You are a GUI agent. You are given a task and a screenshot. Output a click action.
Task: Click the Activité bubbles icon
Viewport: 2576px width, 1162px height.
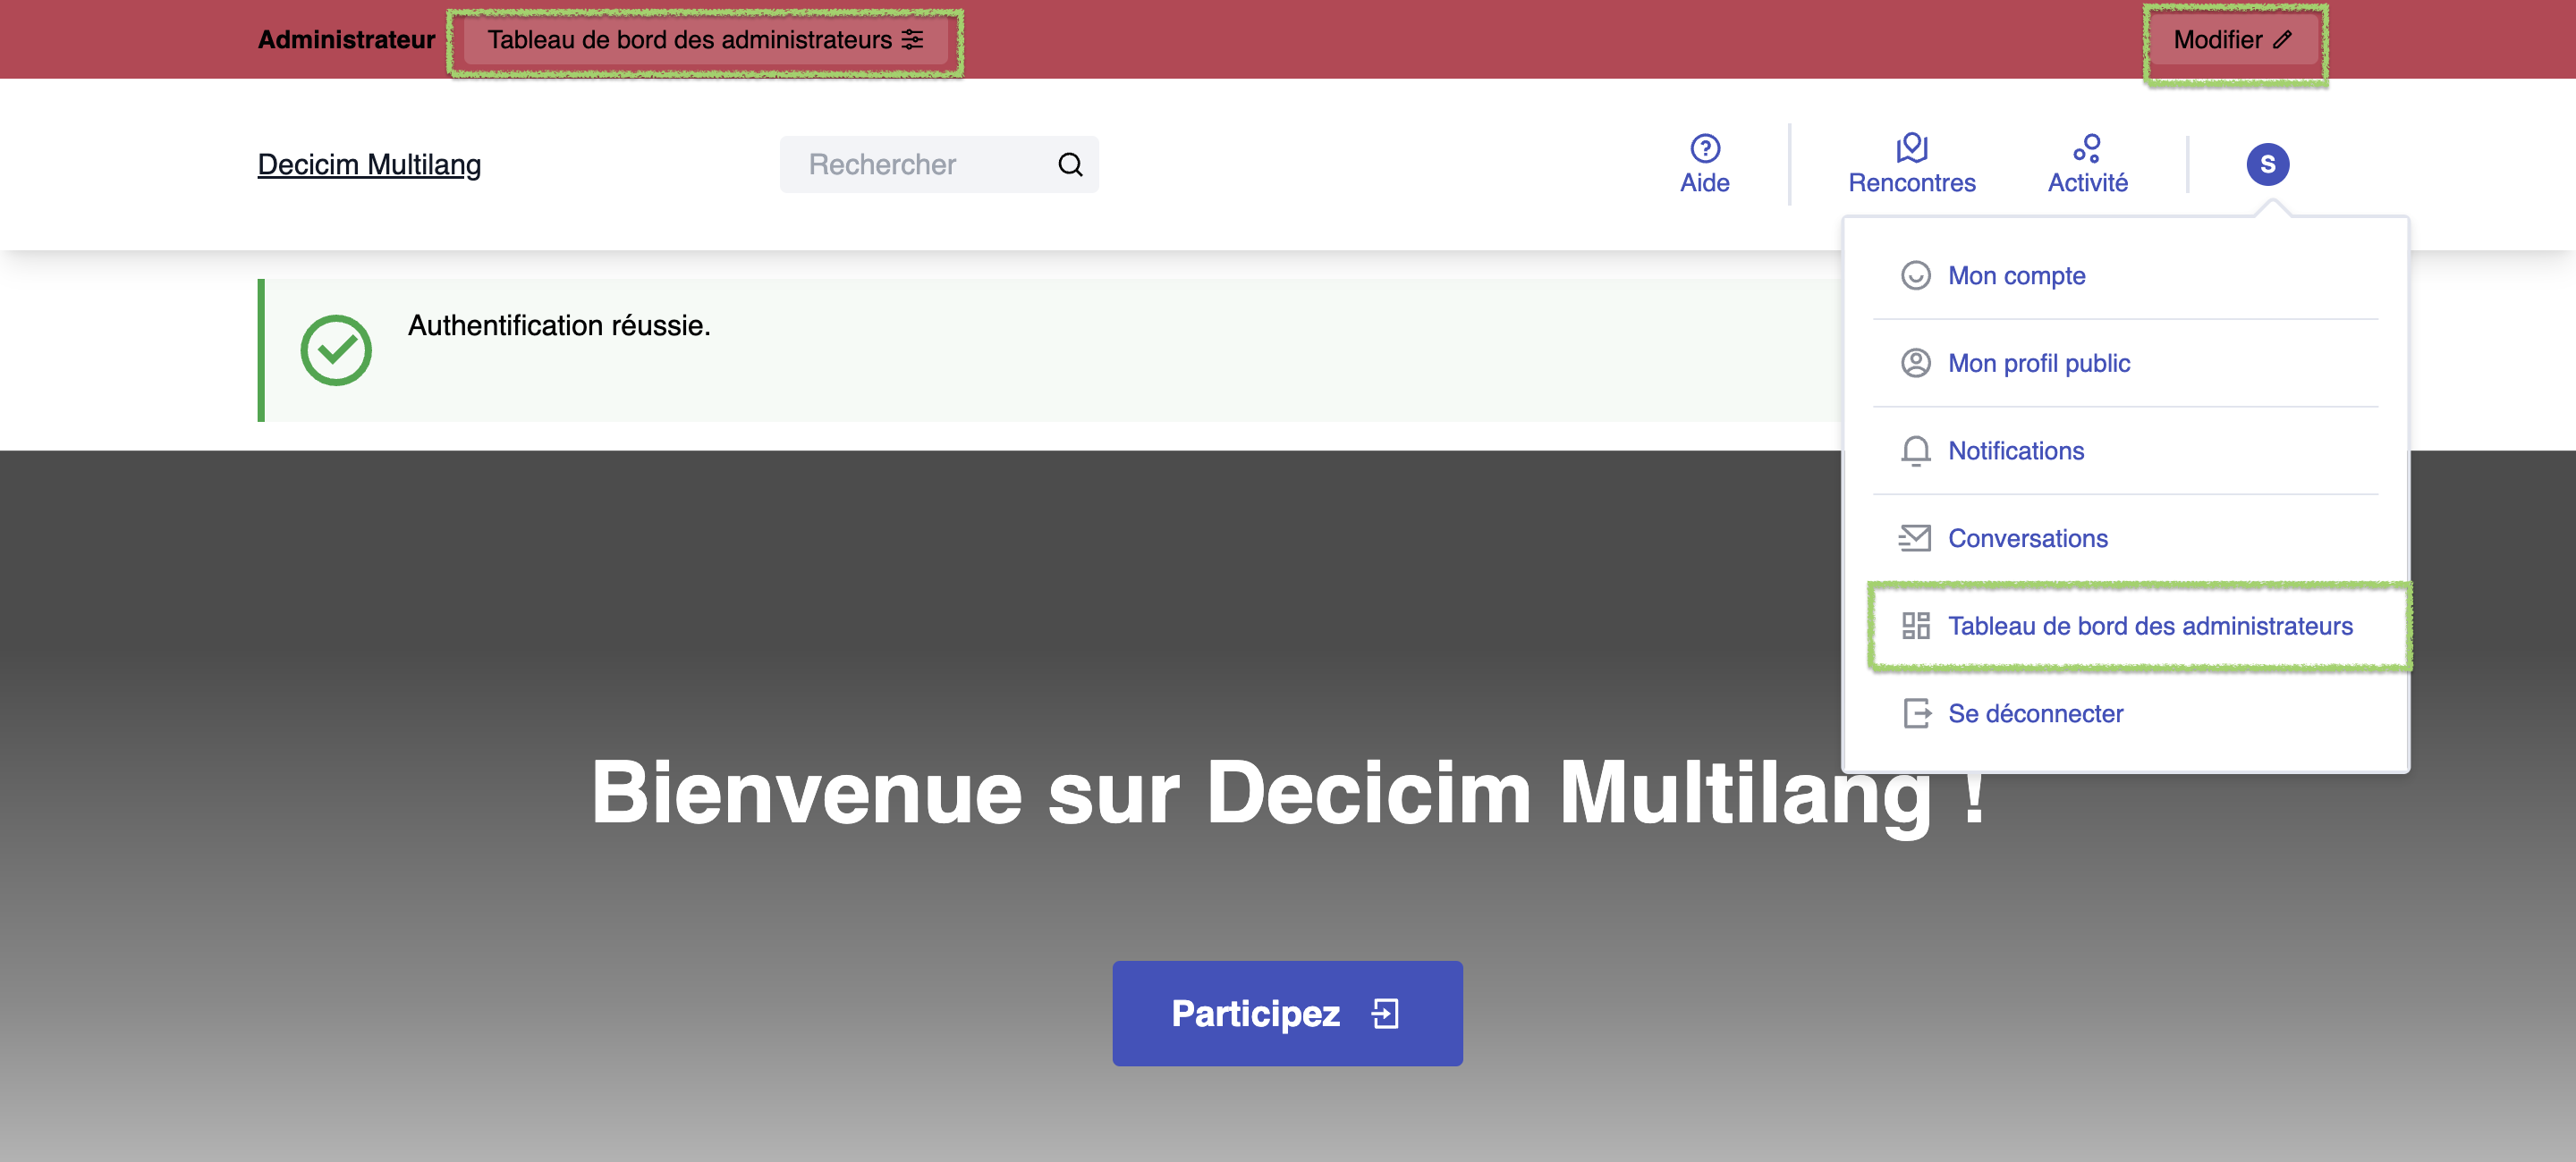point(2086,147)
